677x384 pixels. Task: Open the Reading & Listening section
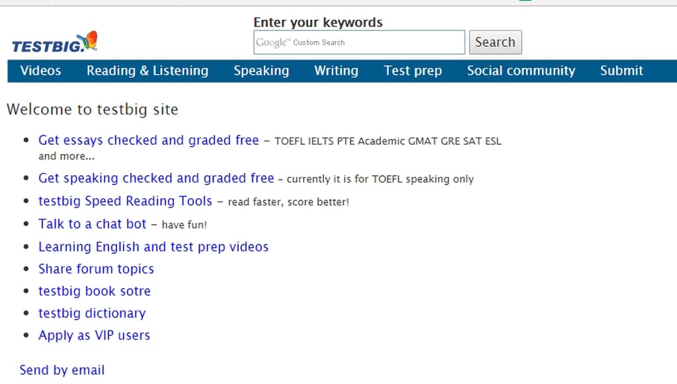tap(147, 71)
